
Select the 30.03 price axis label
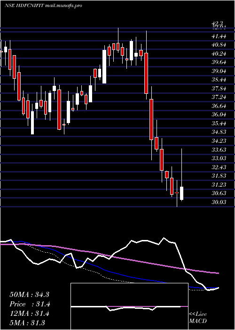click(x=219, y=202)
